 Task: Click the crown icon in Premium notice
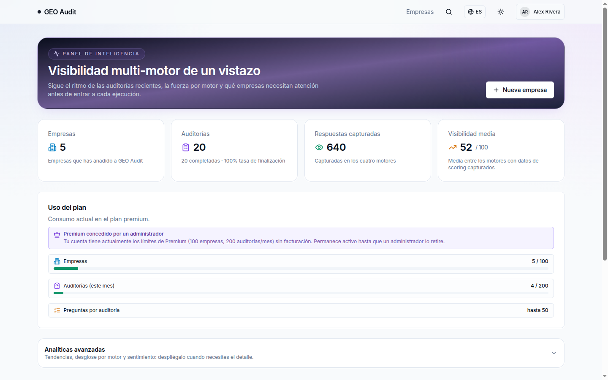point(57,234)
